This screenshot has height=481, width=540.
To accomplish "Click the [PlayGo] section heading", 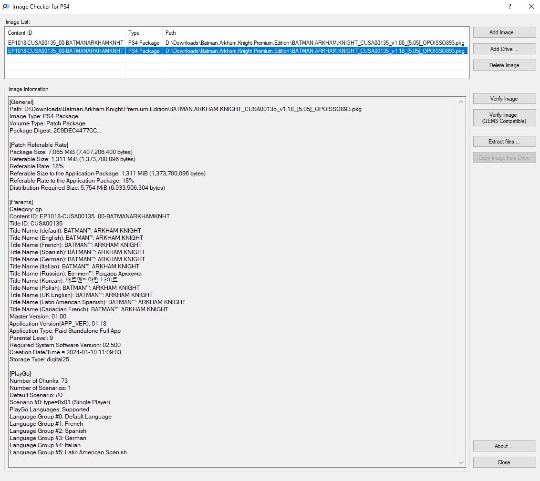I will coord(21,374).
